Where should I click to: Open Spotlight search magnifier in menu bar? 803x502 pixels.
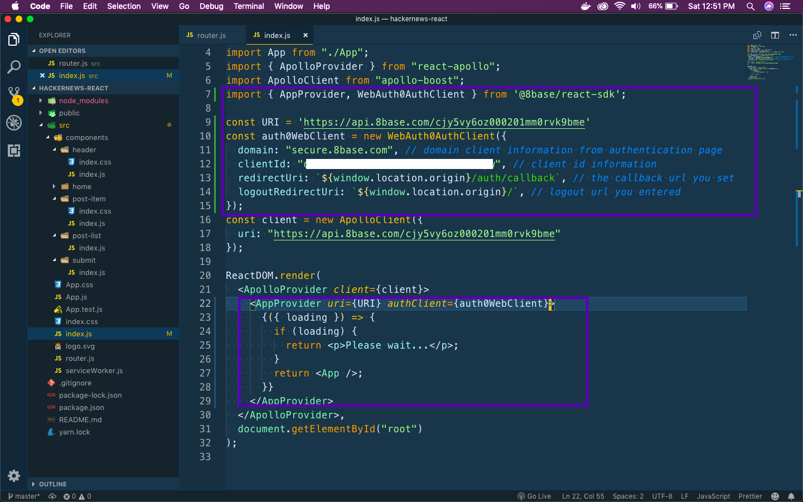tap(751, 6)
